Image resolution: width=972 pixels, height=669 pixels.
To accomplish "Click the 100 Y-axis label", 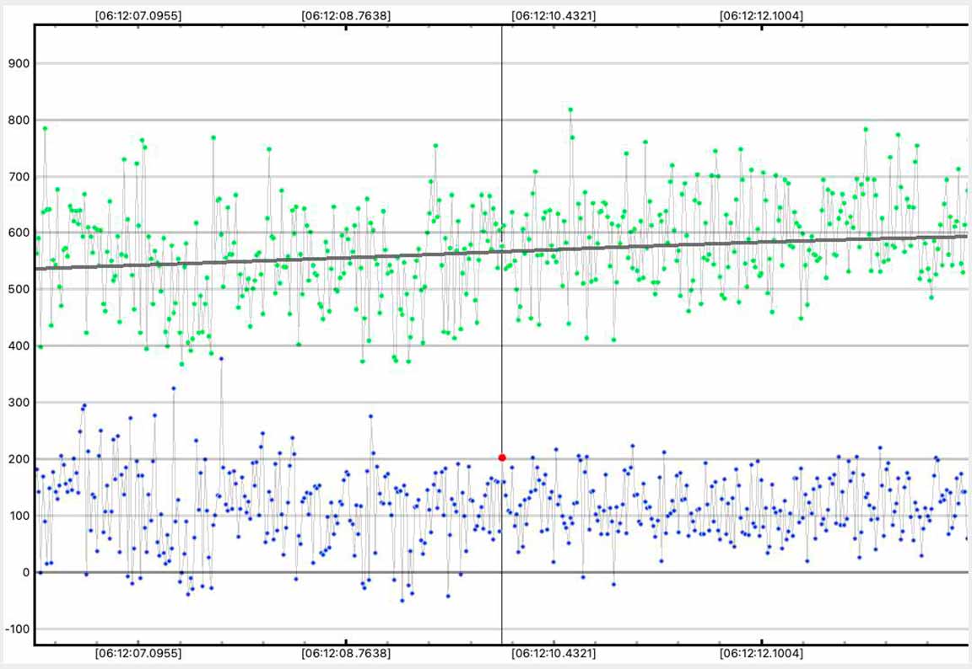I will point(19,516).
